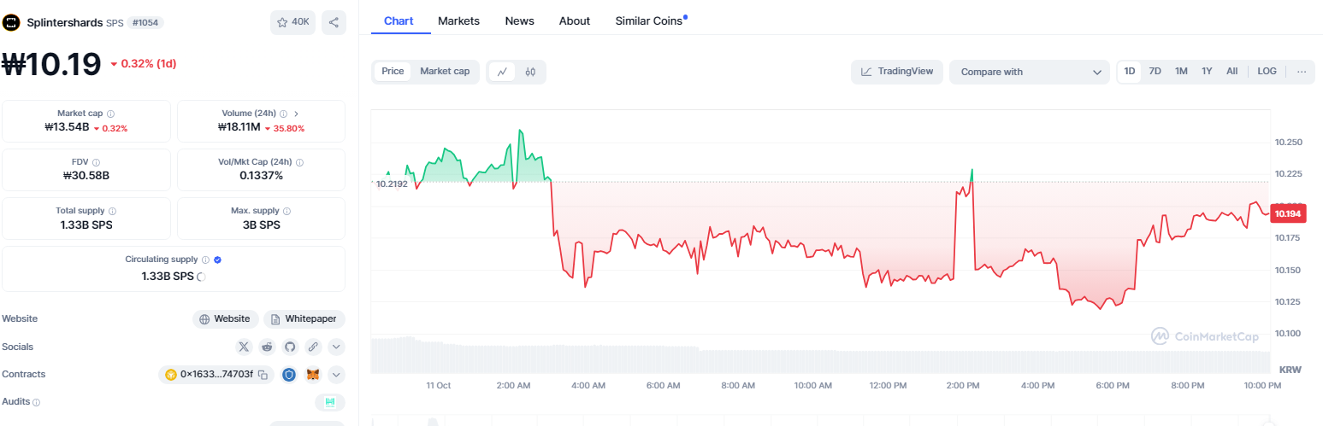
Task: Switch to the Chart tab
Action: pos(399,20)
